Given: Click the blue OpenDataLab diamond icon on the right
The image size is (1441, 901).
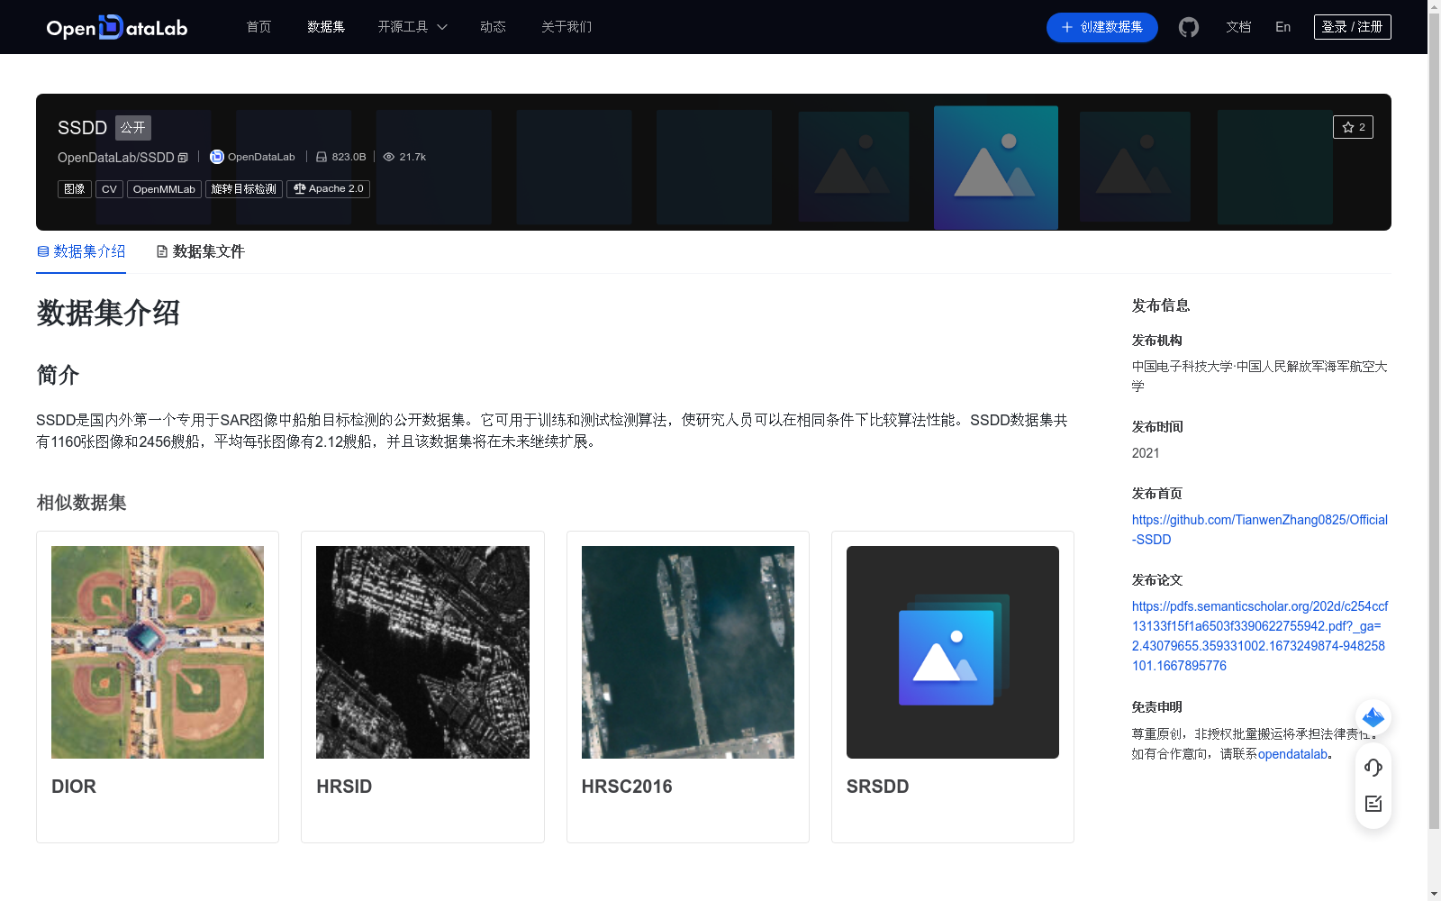Looking at the screenshot, I should pyautogui.click(x=1373, y=717).
